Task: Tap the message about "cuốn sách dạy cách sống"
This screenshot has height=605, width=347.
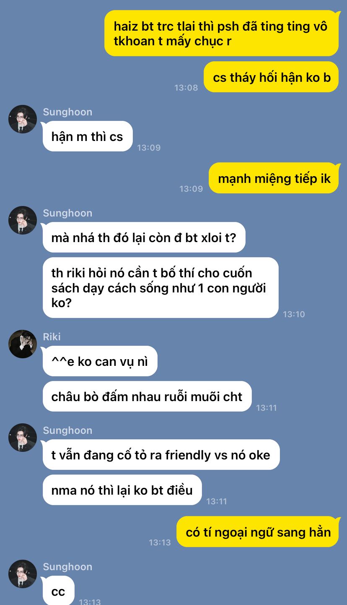Action: pos(161,288)
